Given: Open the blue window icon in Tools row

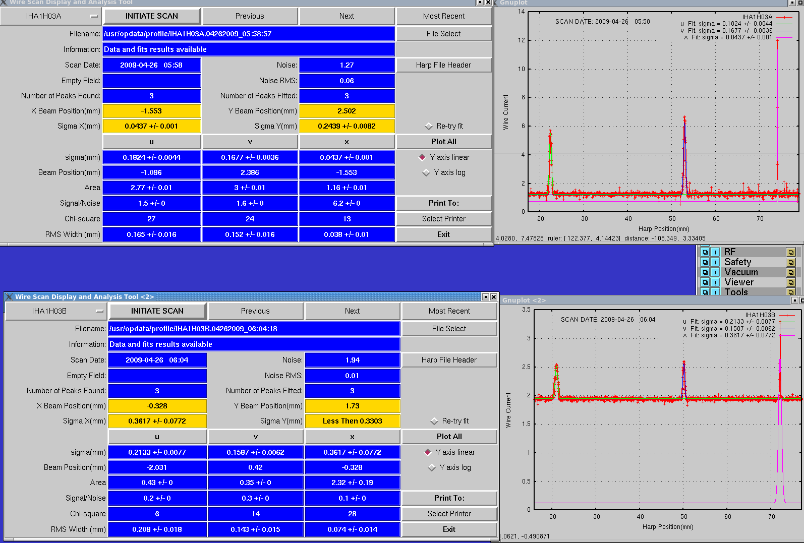Looking at the screenshot, I should [705, 291].
